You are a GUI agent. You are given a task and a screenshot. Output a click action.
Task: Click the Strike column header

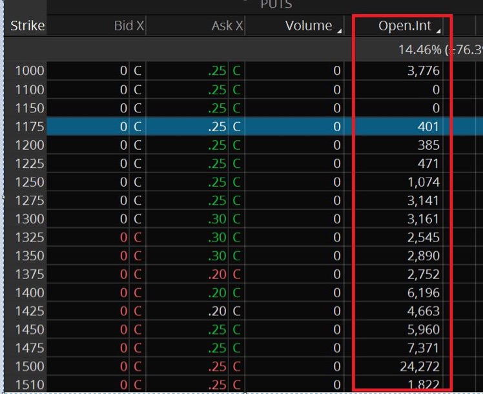27,26
